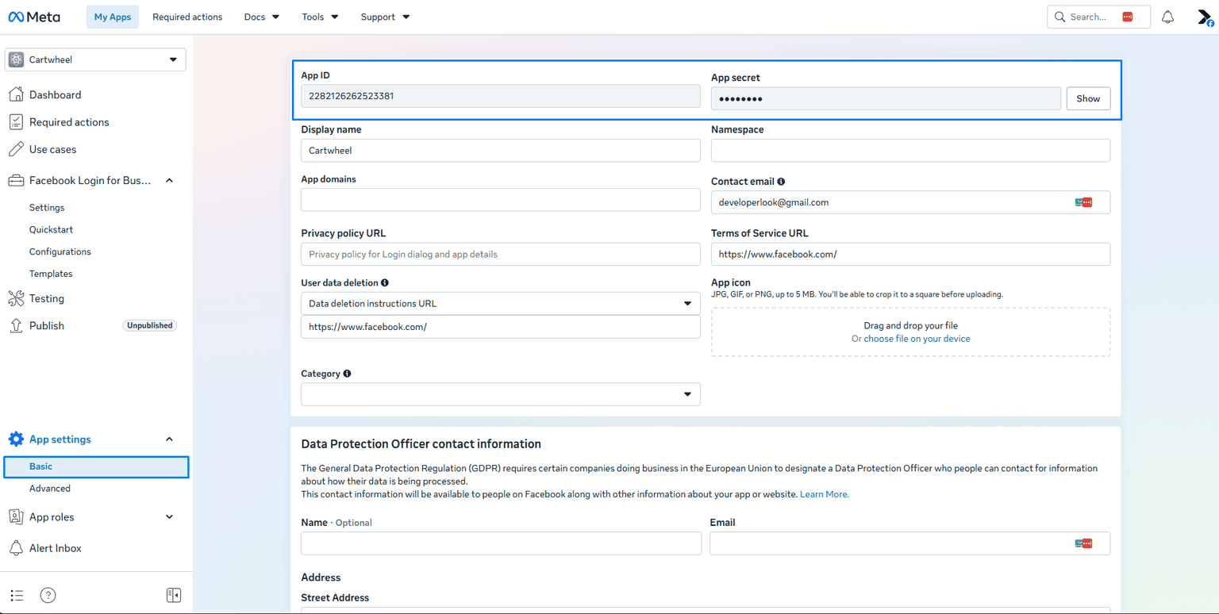Click the top Search box
The width and height of the screenshot is (1219, 614).
tap(1098, 17)
